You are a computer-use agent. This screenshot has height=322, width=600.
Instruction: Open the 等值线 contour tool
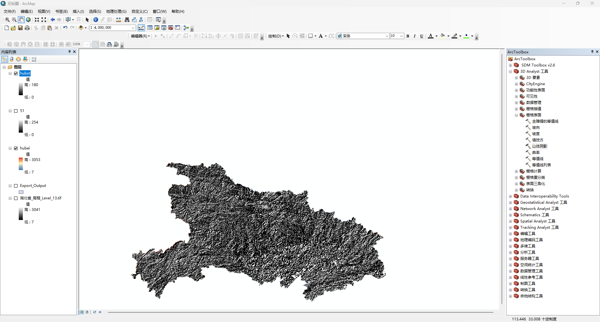coord(537,159)
